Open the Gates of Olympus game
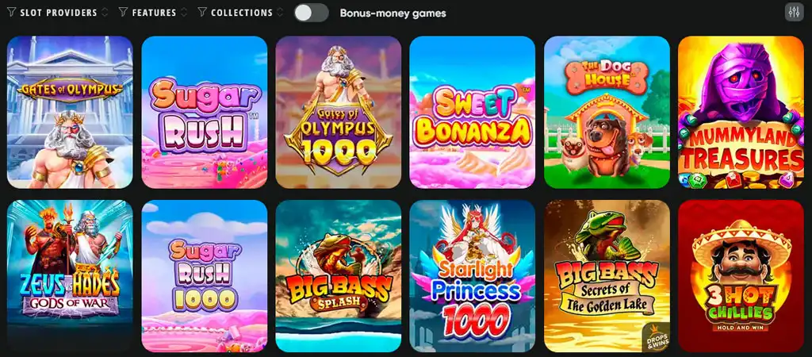The height and width of the screenshot is (357, 812). 70,112
